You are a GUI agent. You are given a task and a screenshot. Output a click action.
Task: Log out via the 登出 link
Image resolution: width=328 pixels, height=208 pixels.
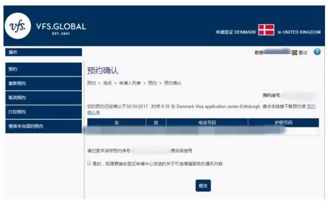303,53
